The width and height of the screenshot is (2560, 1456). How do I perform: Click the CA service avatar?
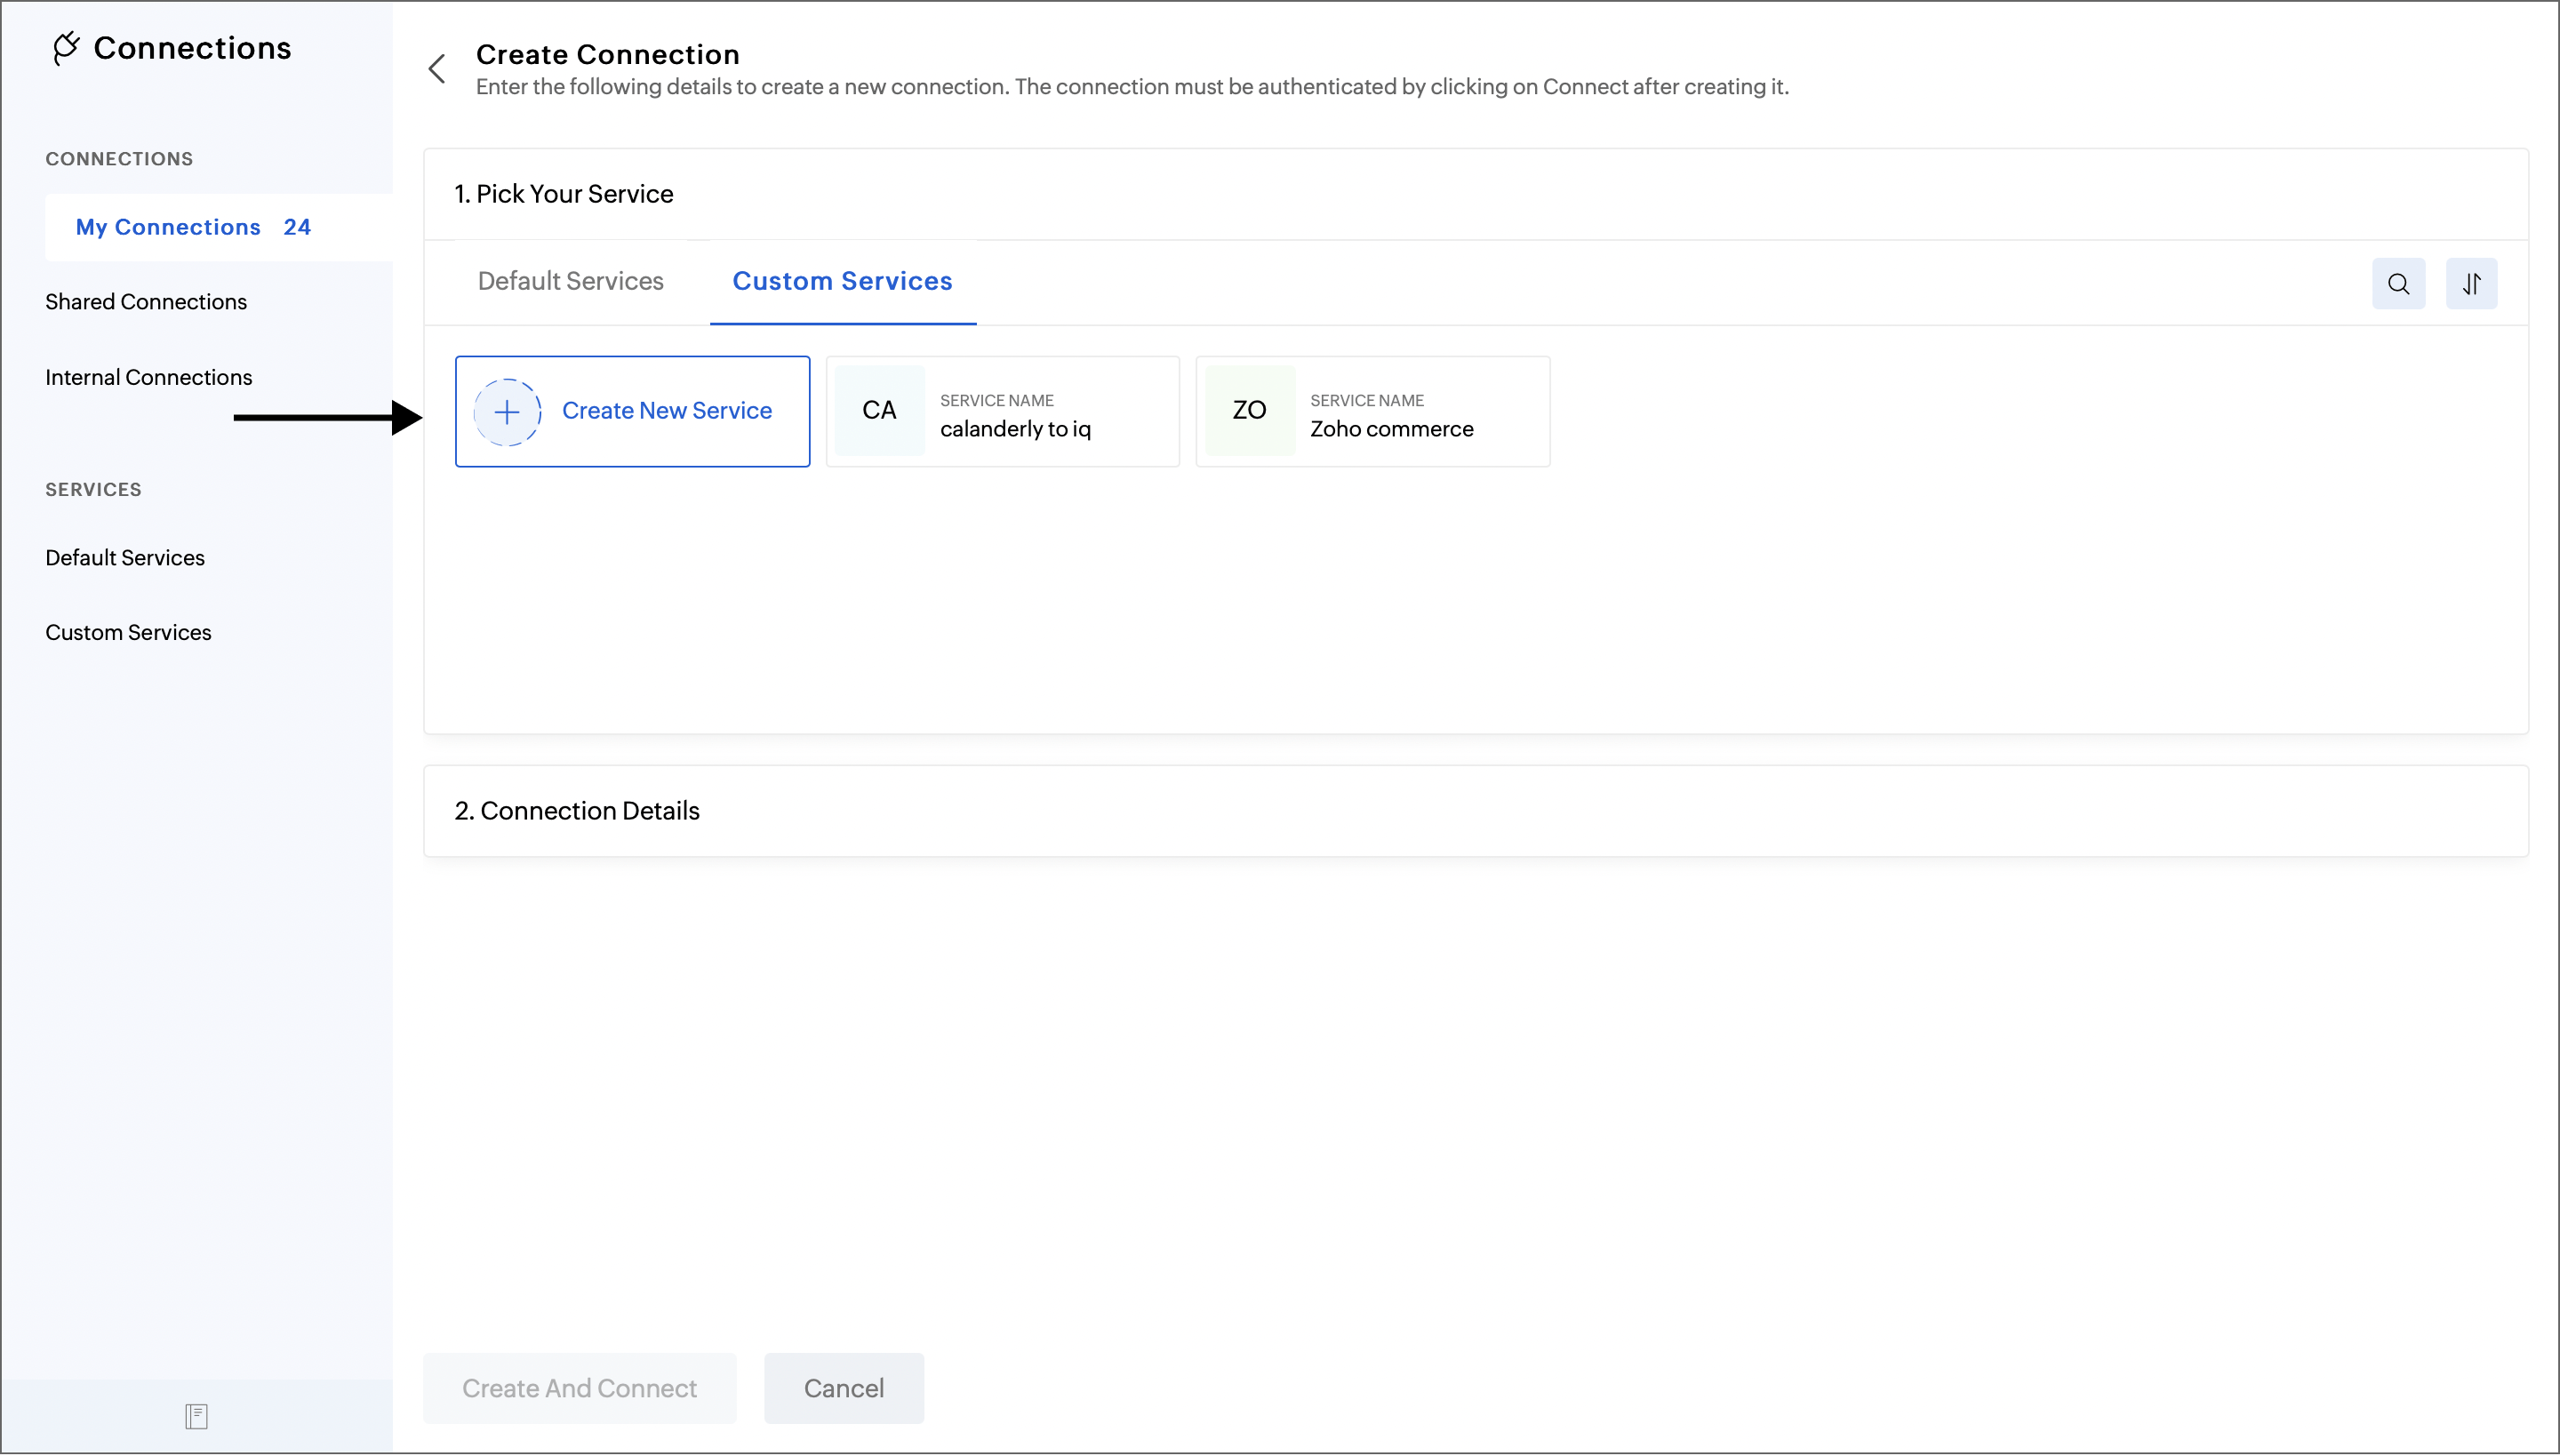click(879, 411)
